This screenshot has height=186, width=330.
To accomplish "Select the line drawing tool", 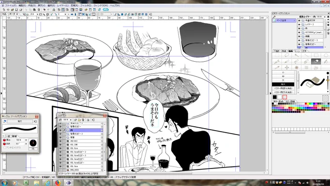I will point(306,55).
